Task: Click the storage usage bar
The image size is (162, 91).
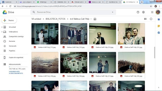Action: pos(18,67)
